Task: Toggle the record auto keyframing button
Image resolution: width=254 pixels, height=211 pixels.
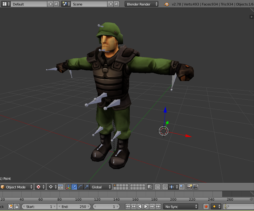Action: [x=206, y=206]
